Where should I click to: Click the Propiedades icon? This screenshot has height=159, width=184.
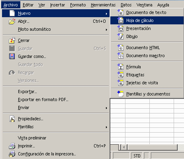pyautogui.click(x=12, y=119)
